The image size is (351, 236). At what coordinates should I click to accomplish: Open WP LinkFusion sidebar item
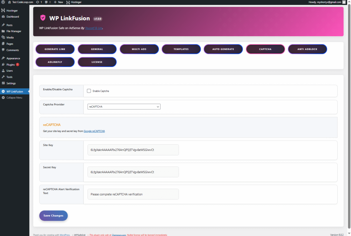[15, 92]
